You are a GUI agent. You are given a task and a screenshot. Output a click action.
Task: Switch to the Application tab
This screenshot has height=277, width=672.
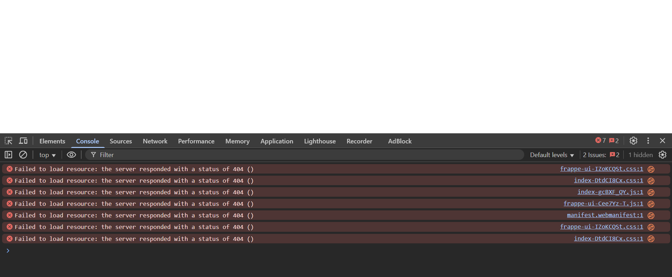click(x=277, y=141)
